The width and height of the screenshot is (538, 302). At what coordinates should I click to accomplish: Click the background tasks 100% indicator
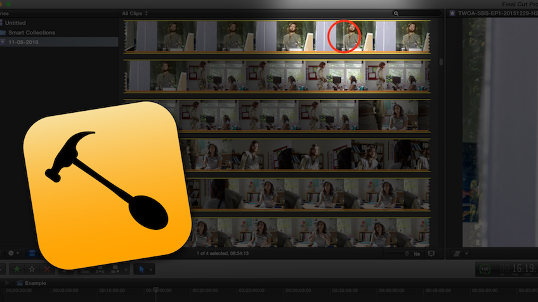pyautogui.click(x=485, y=269)
